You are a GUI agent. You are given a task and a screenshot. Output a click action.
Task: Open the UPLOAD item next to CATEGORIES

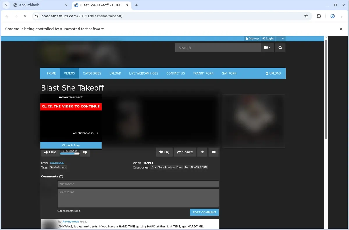(115, 73)
